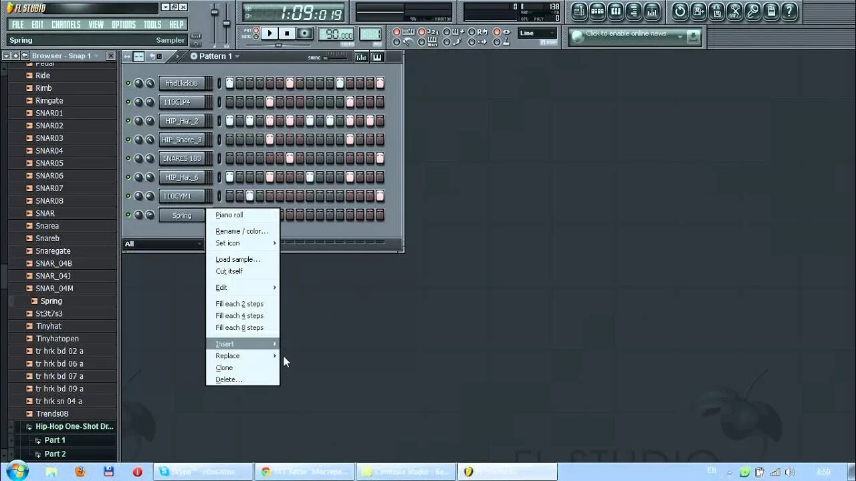Click the Render audio wave-disk icon
Screen dimensions: 856x481
point(716,11)
